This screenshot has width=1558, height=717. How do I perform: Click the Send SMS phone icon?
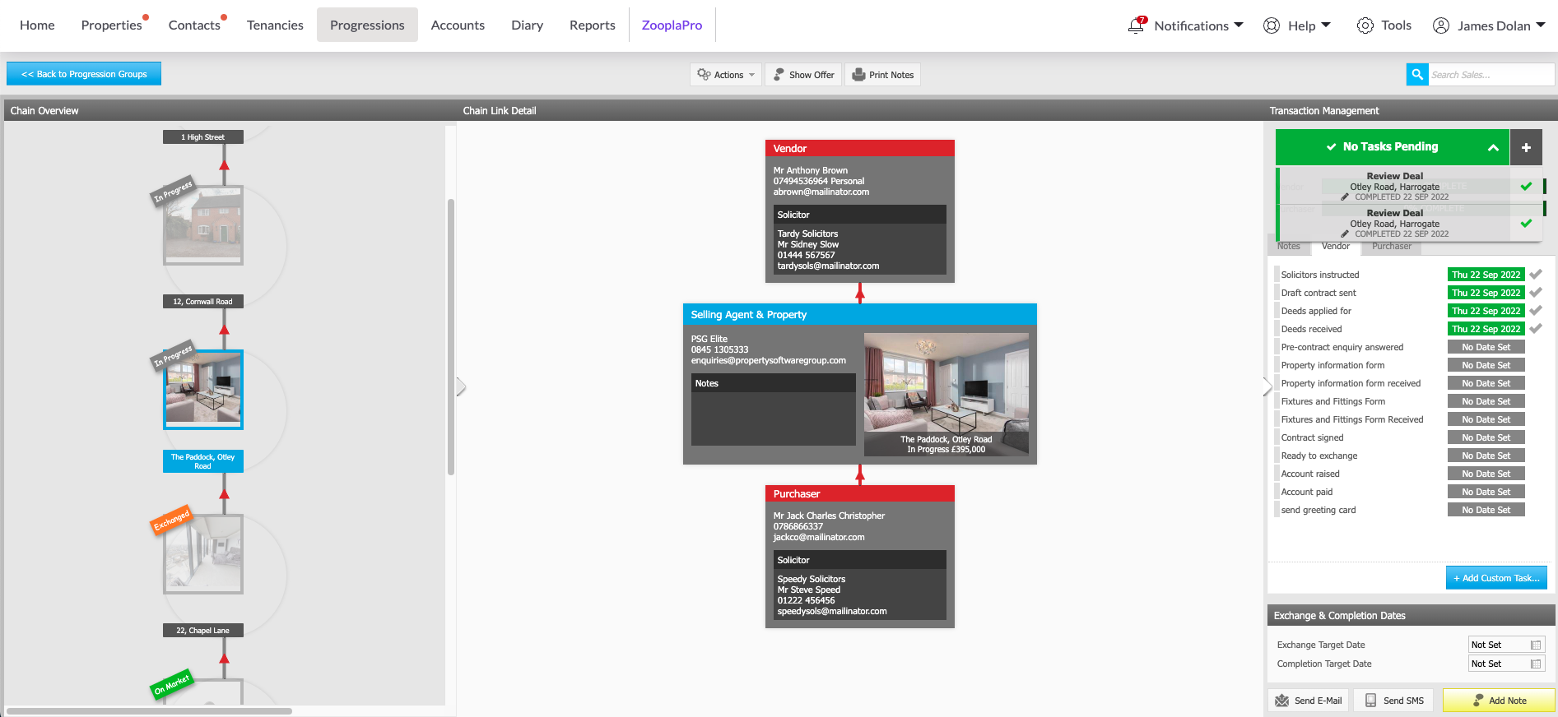pyautogui.click(x=1370, y=701)
